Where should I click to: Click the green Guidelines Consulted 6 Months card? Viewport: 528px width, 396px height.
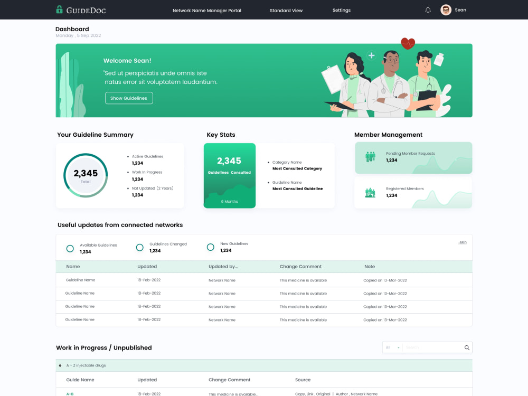pyautogui.click(x=230, y=175)
